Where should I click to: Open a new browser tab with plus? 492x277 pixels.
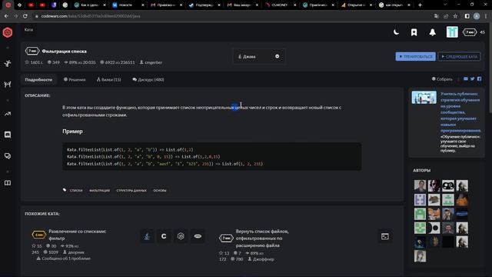coord(420,5)
